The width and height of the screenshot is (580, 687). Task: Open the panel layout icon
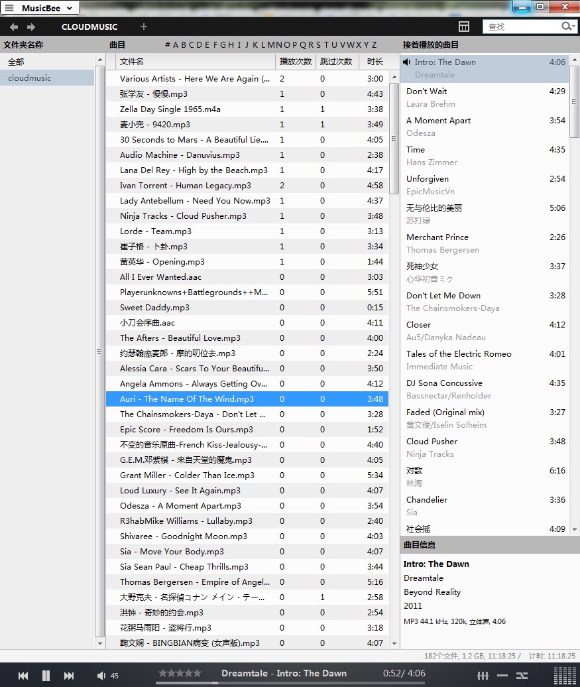pyautogui.click(x=464, y=27)
